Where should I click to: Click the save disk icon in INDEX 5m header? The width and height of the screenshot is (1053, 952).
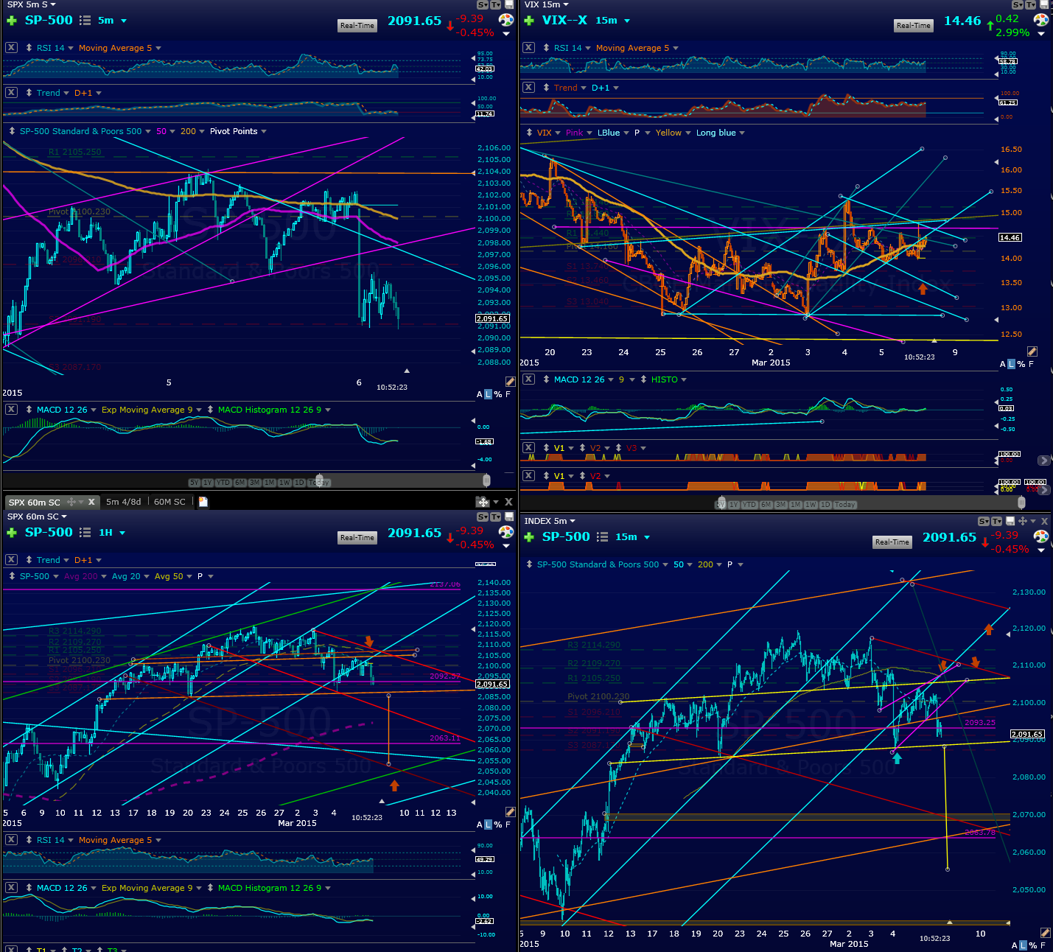click(x=1010, y=522)
